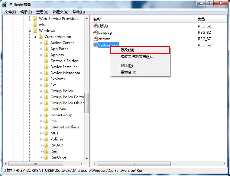Click the values pane scroll-right arrow
Viewport: 230px width, 176px height.
(x=225, y=164)
